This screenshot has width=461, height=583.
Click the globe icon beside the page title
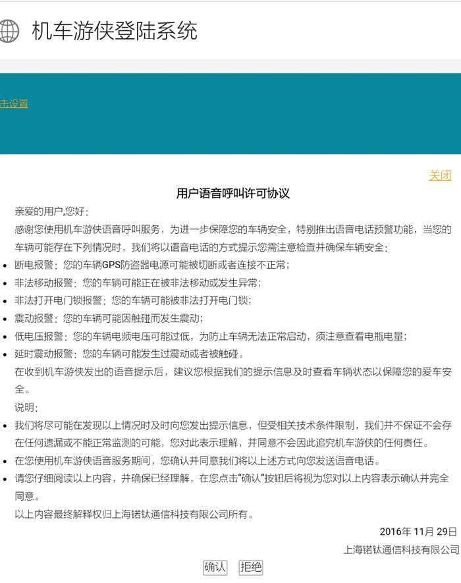click(8, 31)
